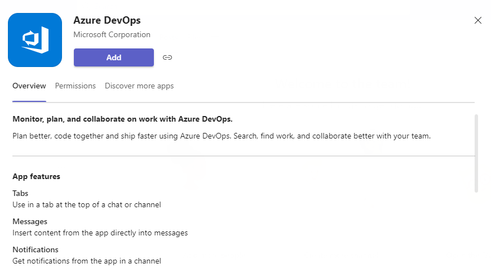
Task: Click 'Insert content from the app' text
Action: (x=100, y=233)
